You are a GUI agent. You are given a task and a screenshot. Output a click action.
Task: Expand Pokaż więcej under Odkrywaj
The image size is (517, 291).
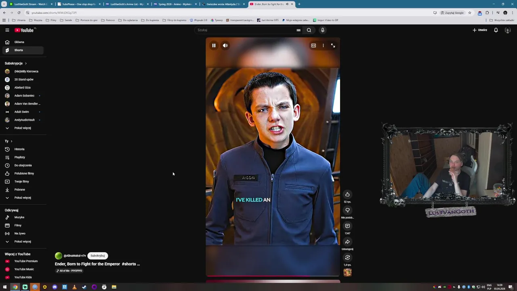tap(23, 242)
